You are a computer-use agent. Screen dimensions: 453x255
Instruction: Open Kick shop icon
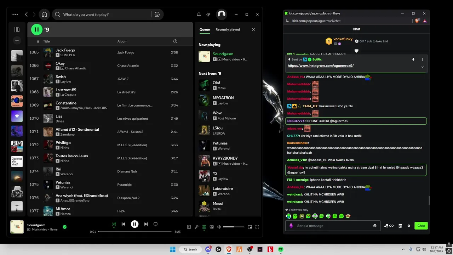pyautogui.click(x=400, y=226)
